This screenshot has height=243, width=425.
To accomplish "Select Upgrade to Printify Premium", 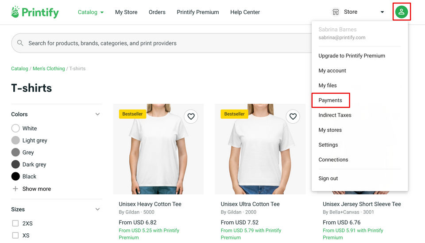I will point(352,56).
